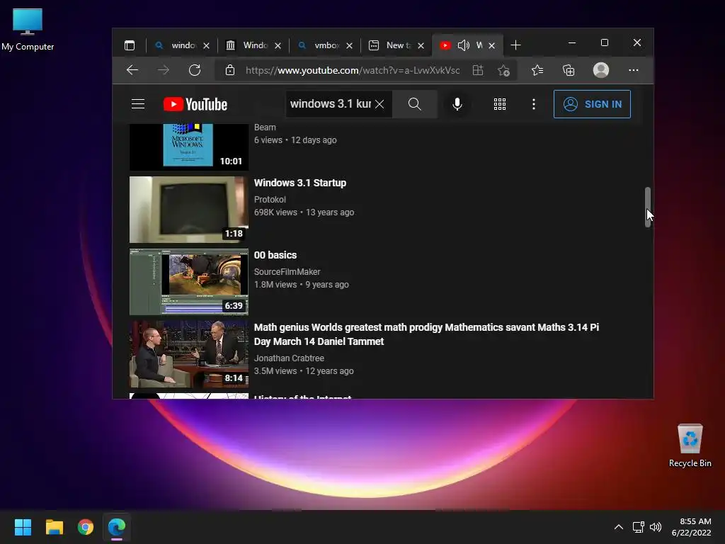Open the Favorites list

click(537, 70)
